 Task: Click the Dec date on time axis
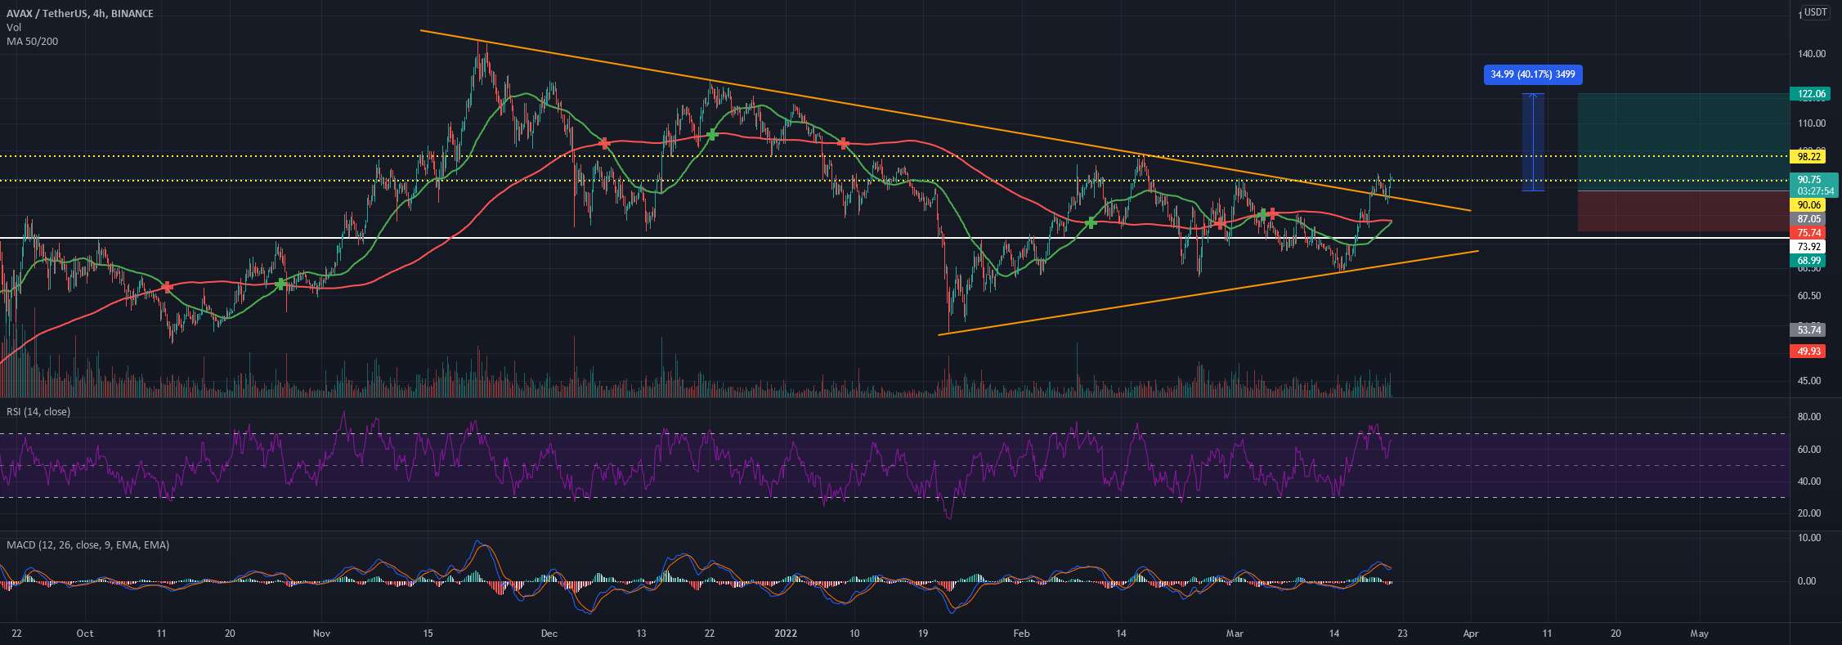549,634
